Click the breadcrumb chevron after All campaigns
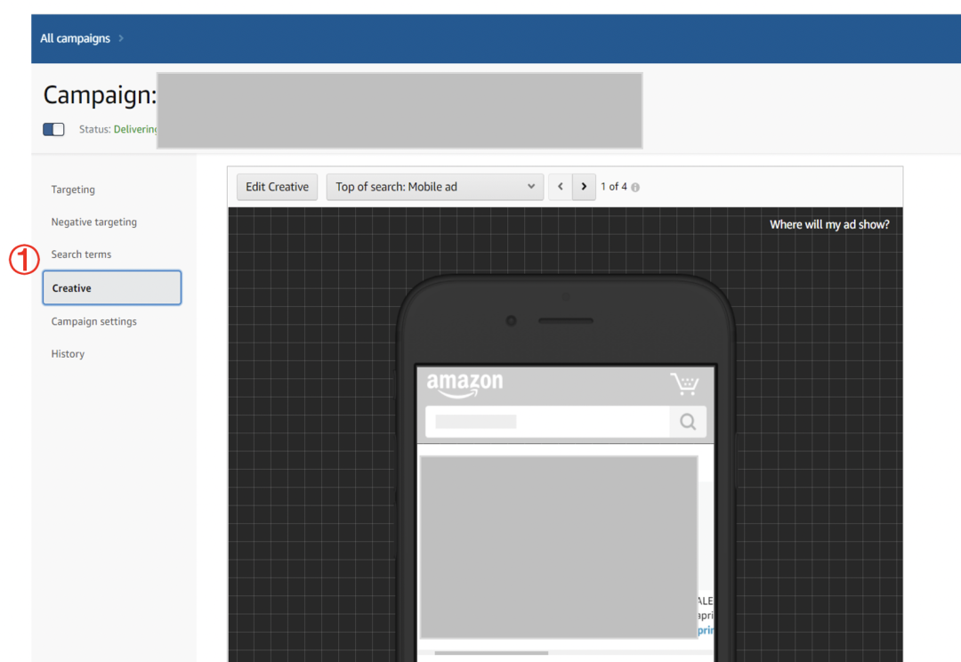The height and width of the screenshot is (662, 961). click(121, 38)
